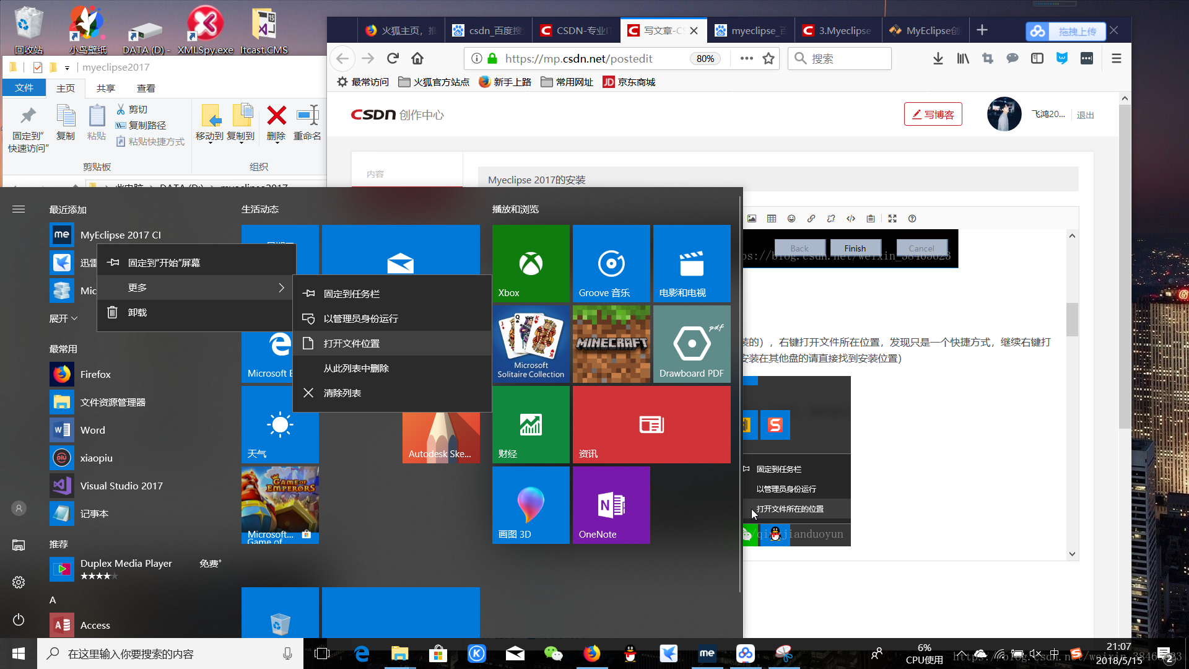This screenshot has width=1189, height=669.
Task: Expand the 更多 submenu arrow
Action: coord(281,287)
